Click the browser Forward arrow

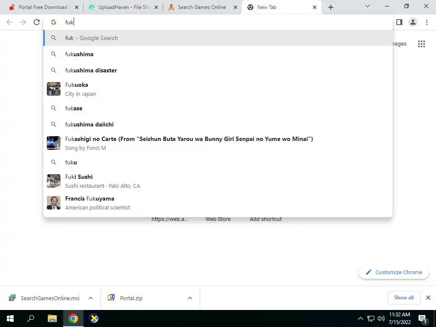[23, 22]
